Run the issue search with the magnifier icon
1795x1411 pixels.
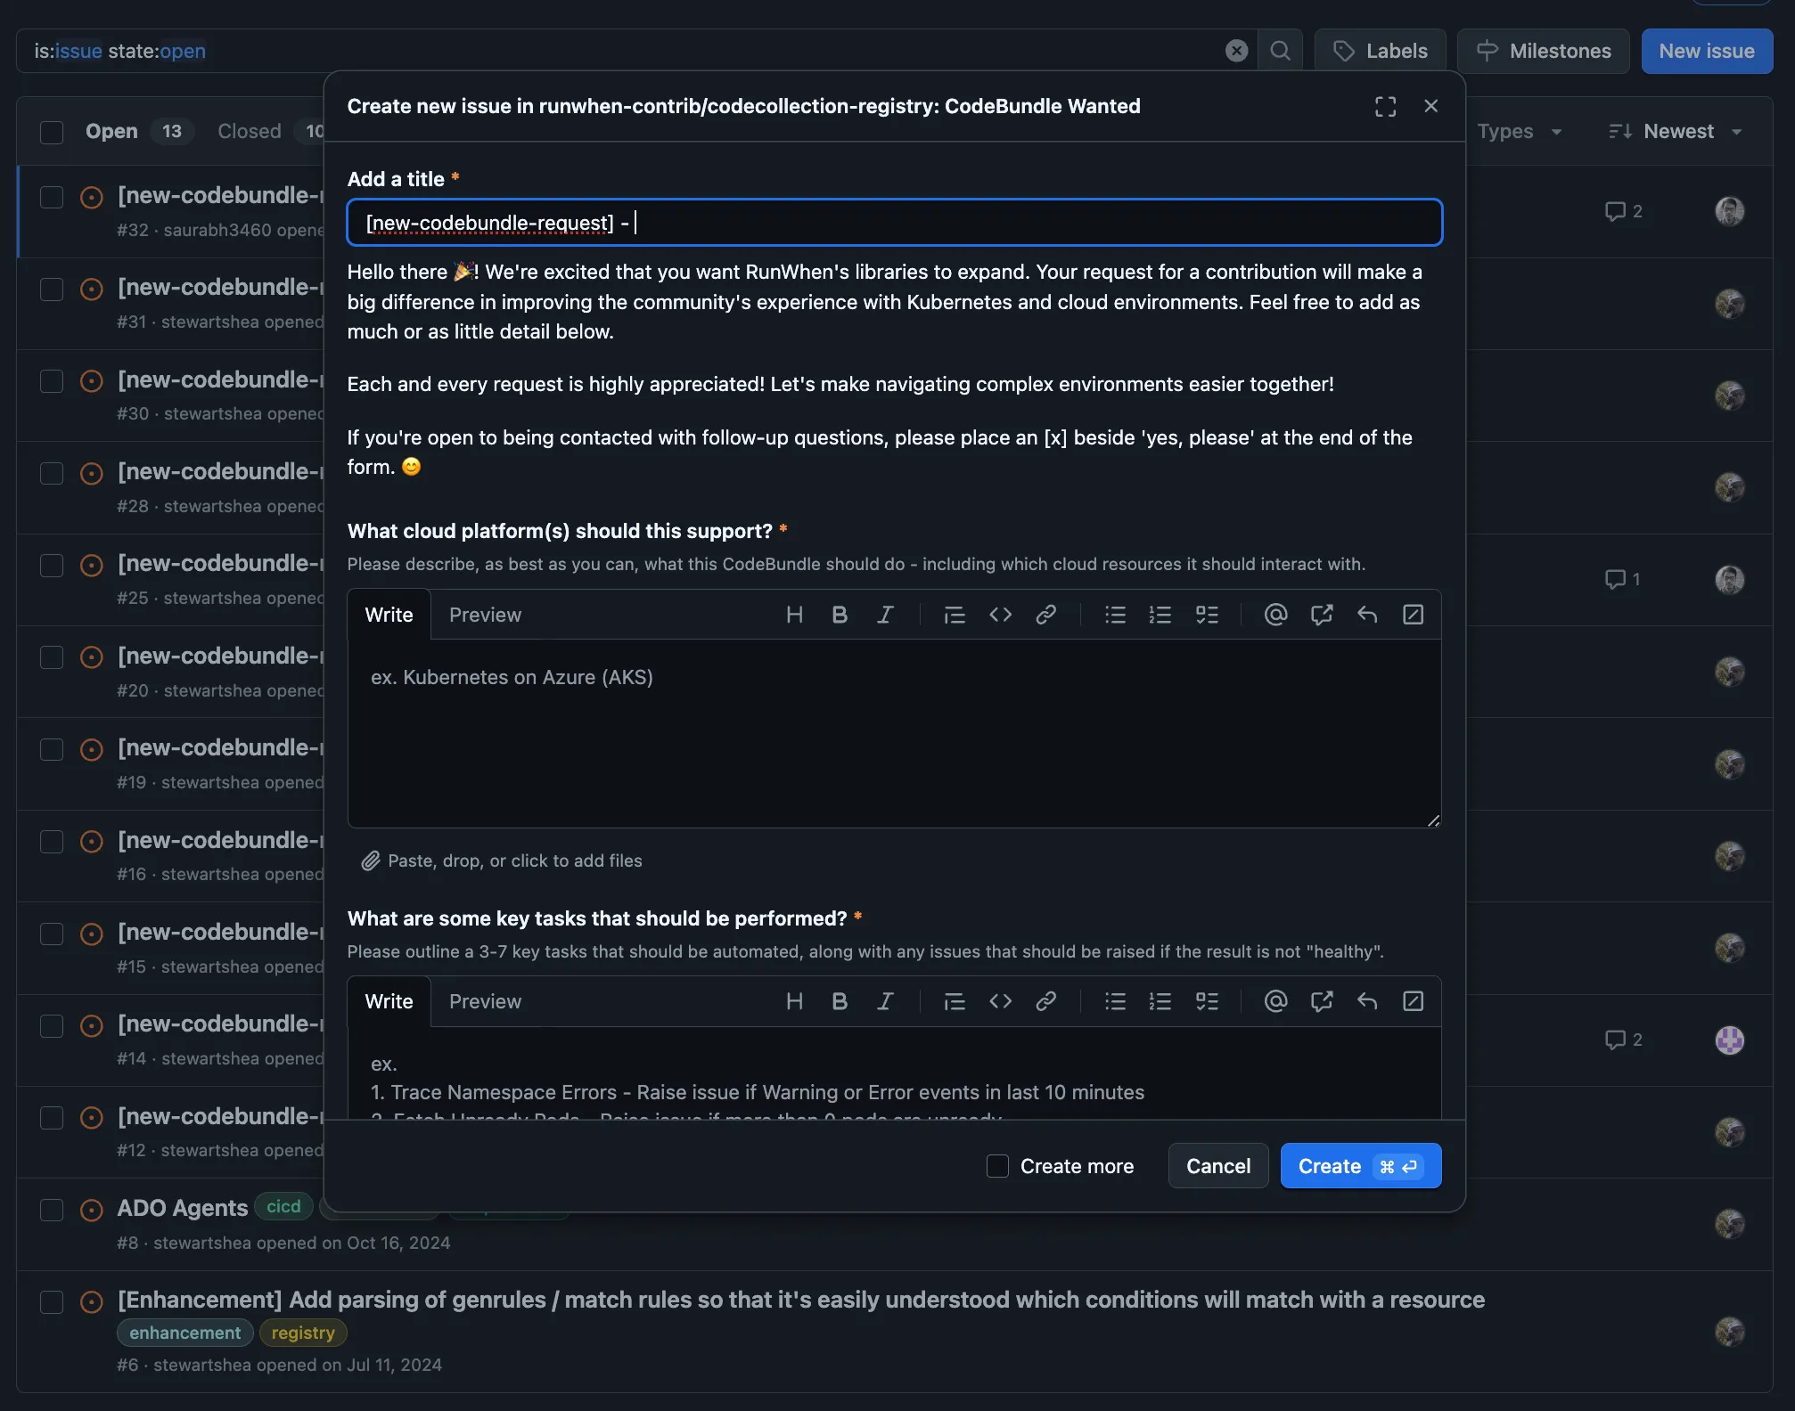1281,51
